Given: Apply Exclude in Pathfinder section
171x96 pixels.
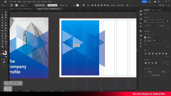Looking at the screenshot, I should [156, 63].
